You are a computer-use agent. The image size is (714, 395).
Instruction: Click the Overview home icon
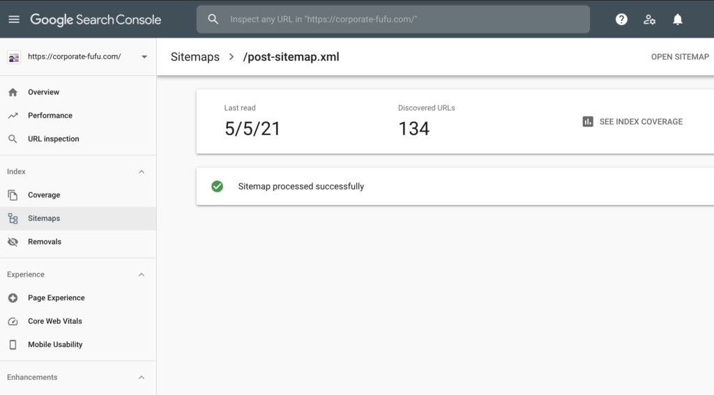tap(13, 93)
